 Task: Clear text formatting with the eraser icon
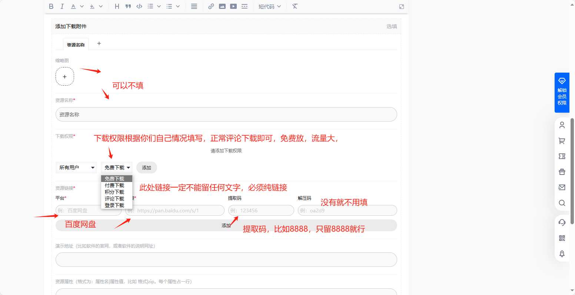pos(295,6)
